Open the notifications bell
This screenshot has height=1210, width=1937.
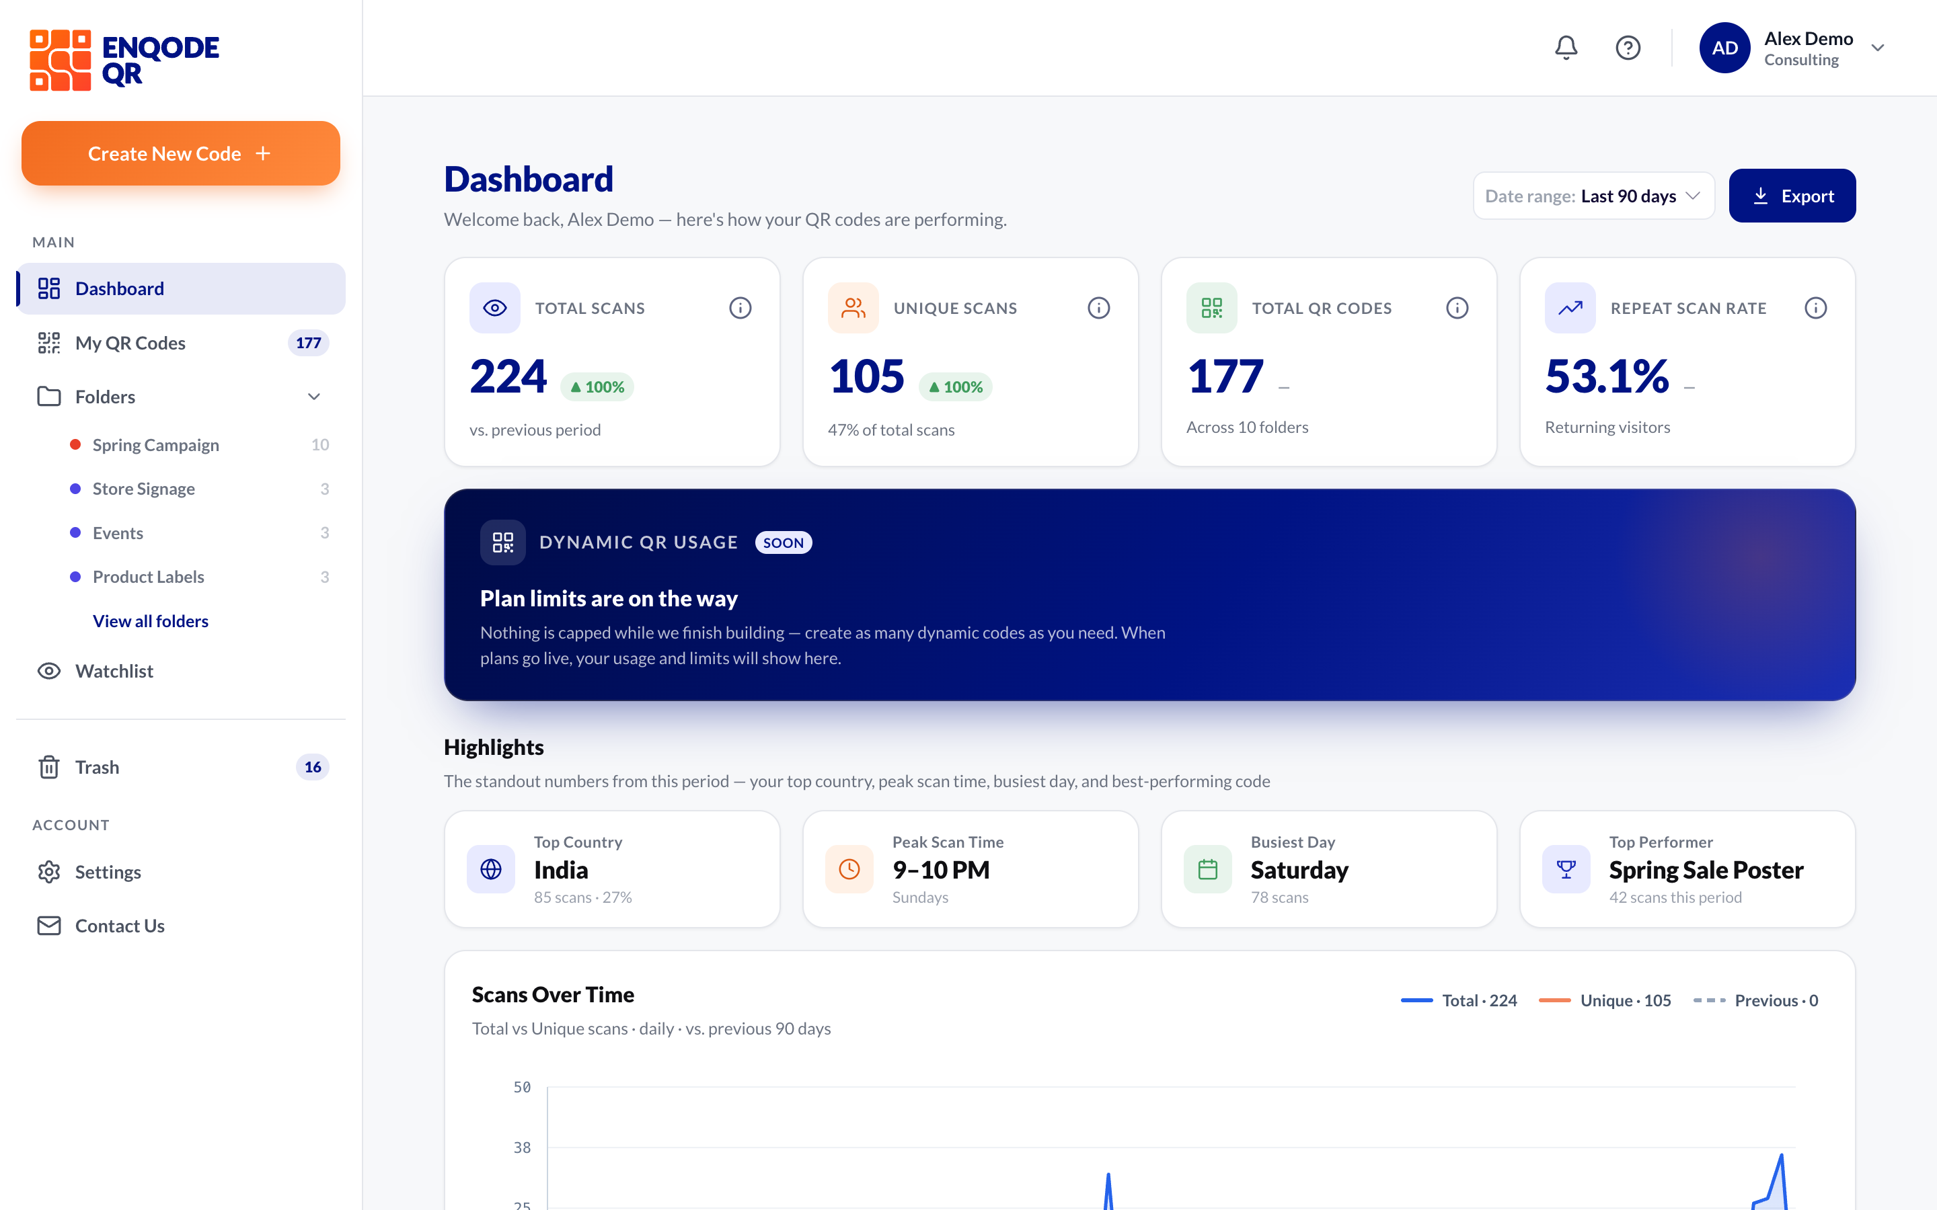pos(1566,48)
